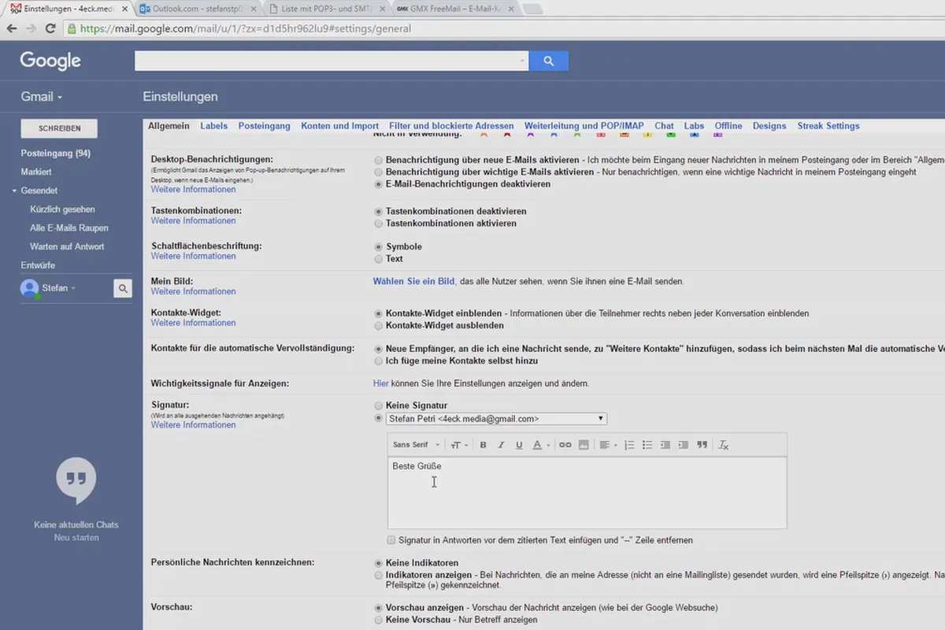Click Neu starten chat link
This screenshot has height=630, width=945.
coord(76,538)
